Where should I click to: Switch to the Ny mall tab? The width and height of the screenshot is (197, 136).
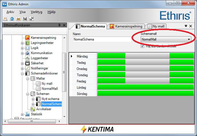pyautogui.click(x=156, y=26)
